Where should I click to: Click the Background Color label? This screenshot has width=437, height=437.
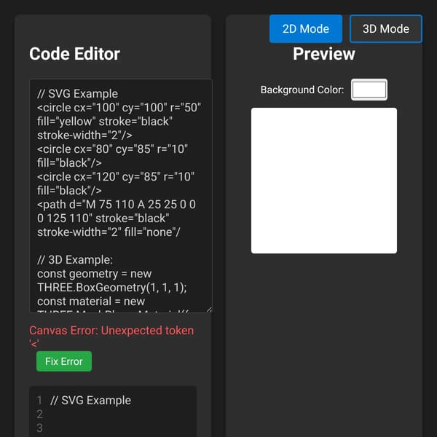tap(302, 90)
